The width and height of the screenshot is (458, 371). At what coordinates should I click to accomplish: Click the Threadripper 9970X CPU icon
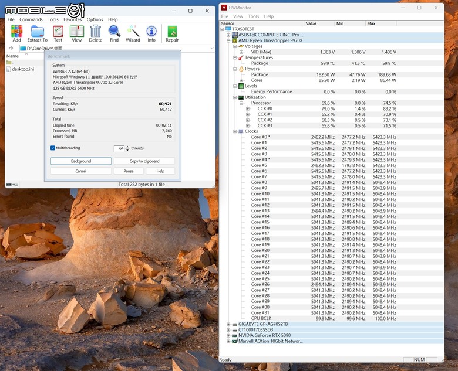point(234,40)
